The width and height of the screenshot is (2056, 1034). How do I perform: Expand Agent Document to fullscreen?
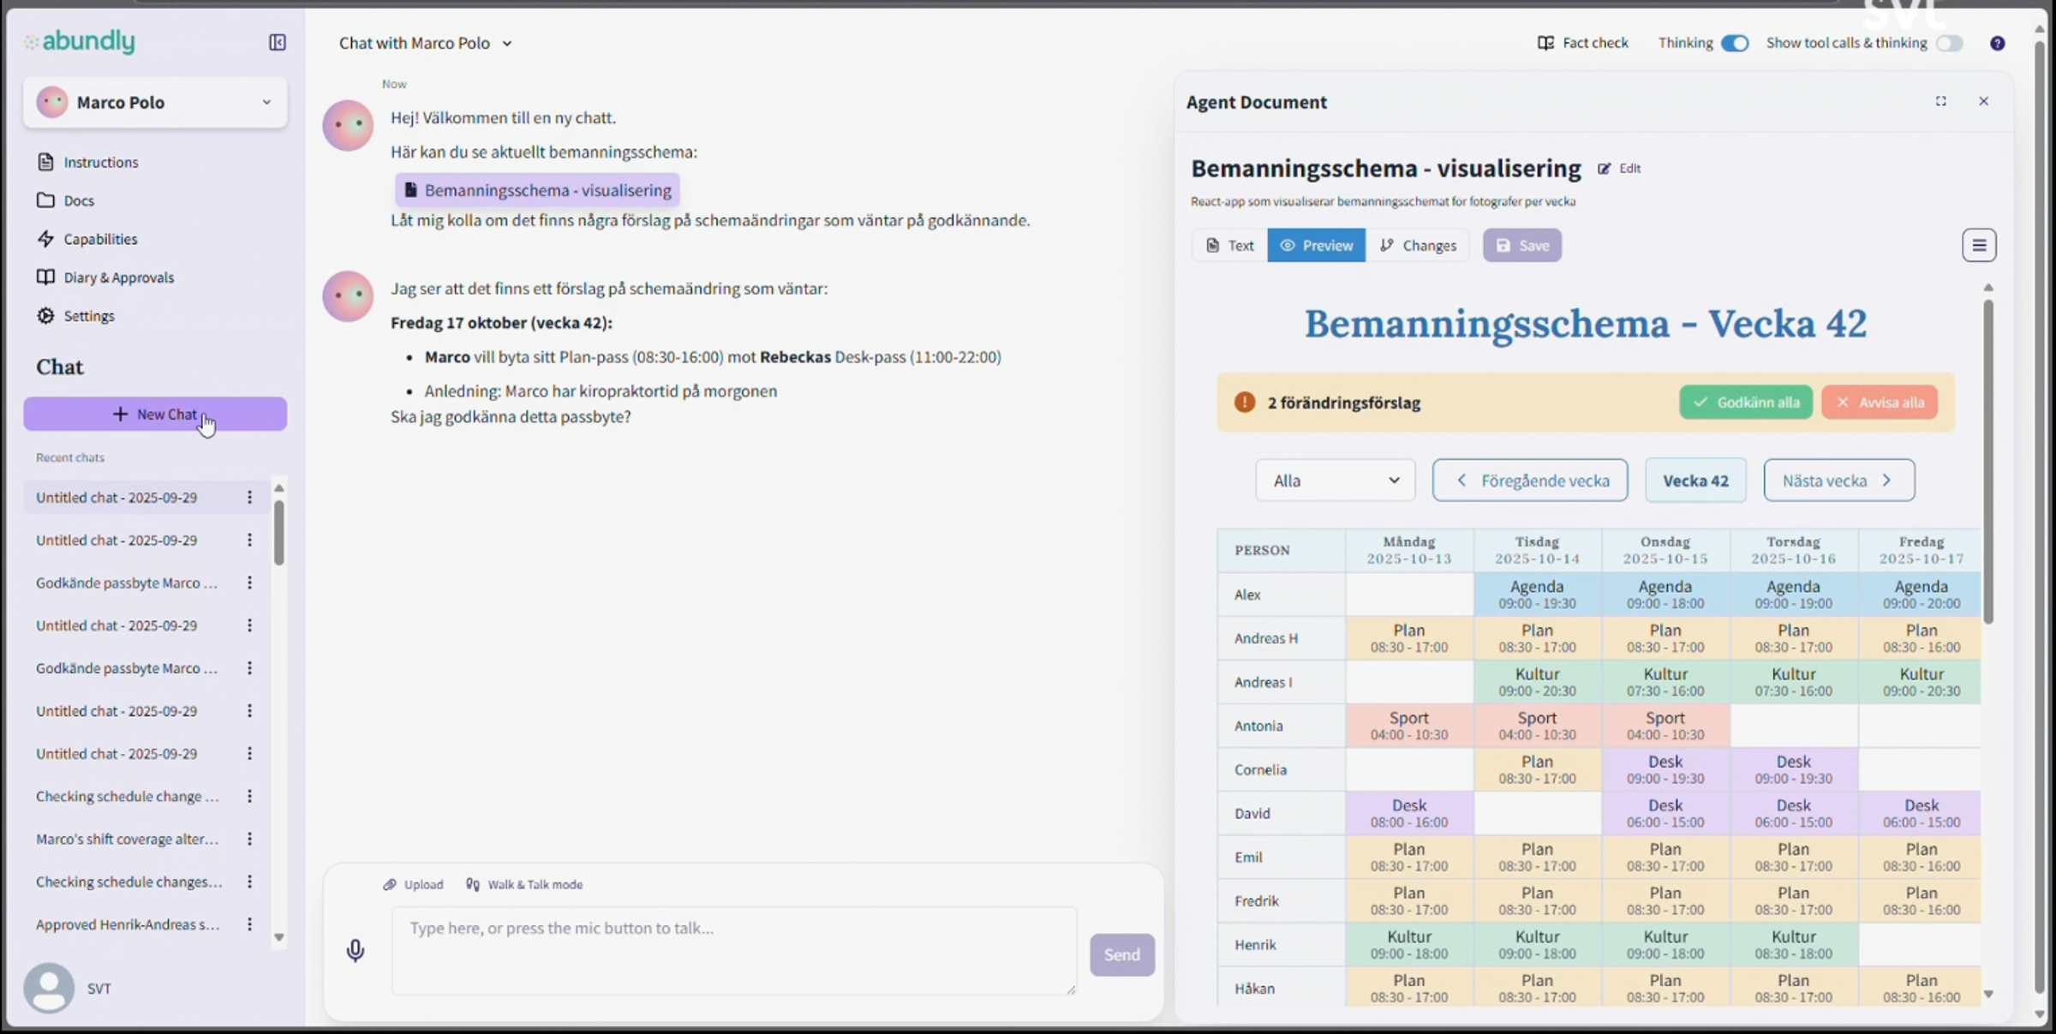coord(1940,101)
